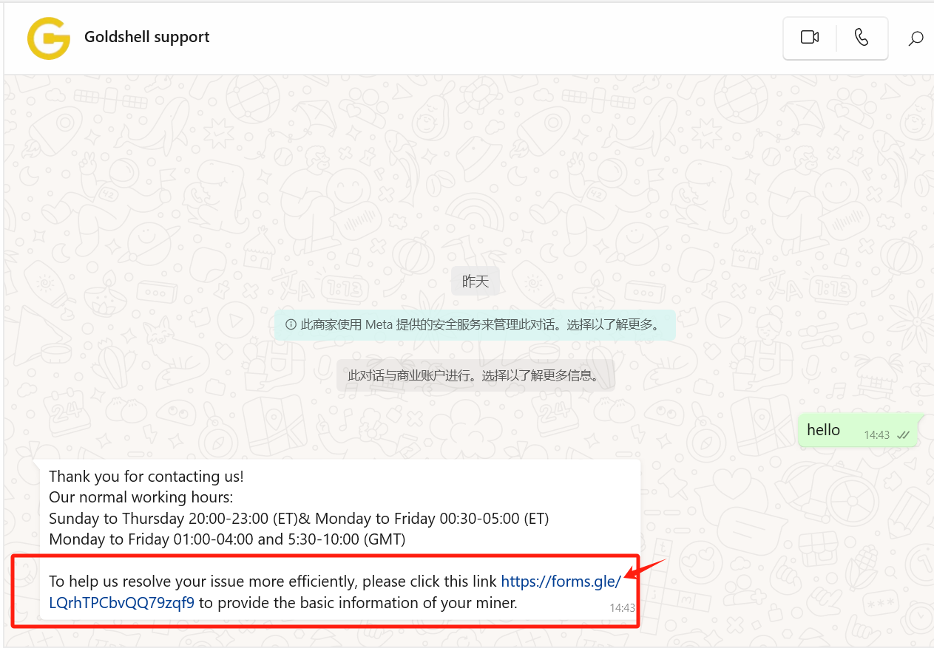Click the double-check read receipt on hello
The width and height of the screenshot is (934, 648).
pyautogui.click(x=902, y=435)
